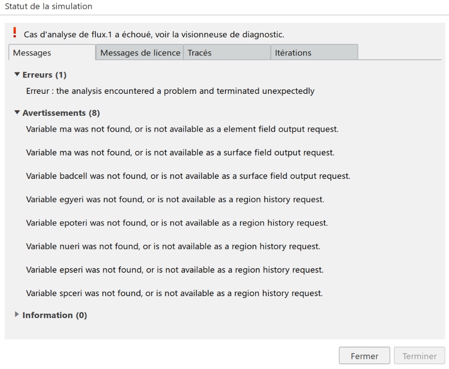The height and width of the screenshot is (369, 449).
Task: Switch to the Messages tab
Action: click(x=51, y=53)
